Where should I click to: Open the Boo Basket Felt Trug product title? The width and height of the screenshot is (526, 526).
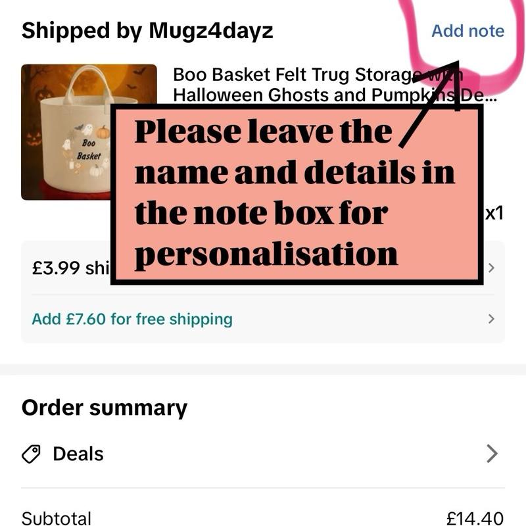(335, 85)
